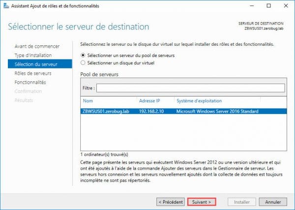This screenshot has width=295, height=210.
Task: Close the wizard window
Action: 286,6
